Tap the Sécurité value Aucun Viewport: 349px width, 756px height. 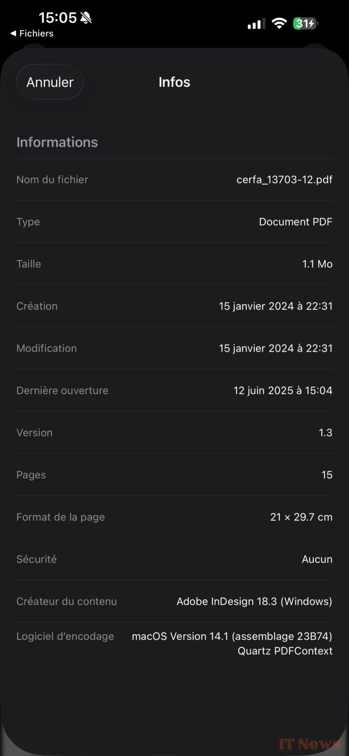point(317,559)
